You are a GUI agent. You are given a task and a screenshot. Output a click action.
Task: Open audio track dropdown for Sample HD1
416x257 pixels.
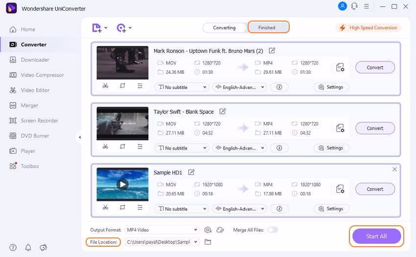click(240, 209)
